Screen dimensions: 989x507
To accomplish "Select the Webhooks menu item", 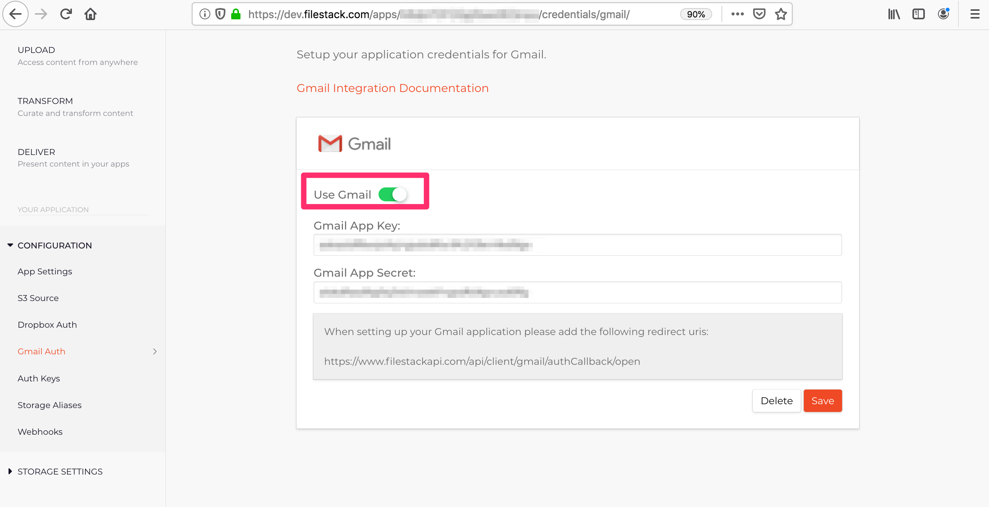I will [x=40, y=431].
